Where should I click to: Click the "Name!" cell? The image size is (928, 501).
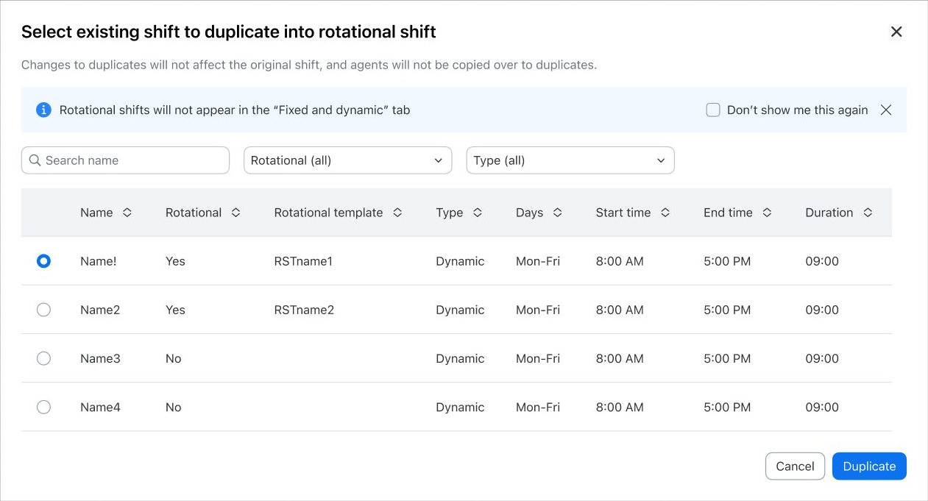pos(99,261)
